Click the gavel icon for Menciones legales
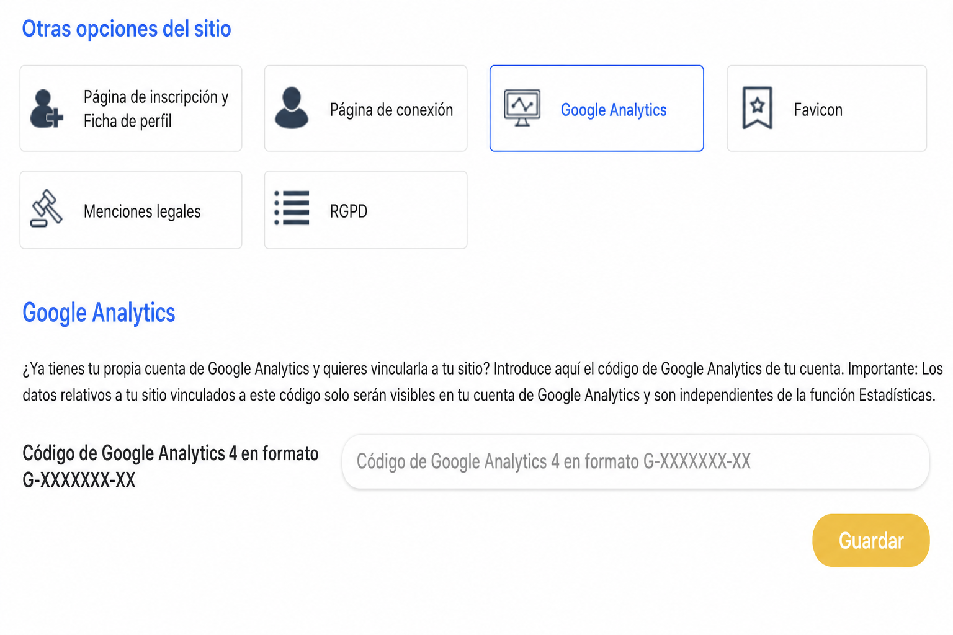 47,209
